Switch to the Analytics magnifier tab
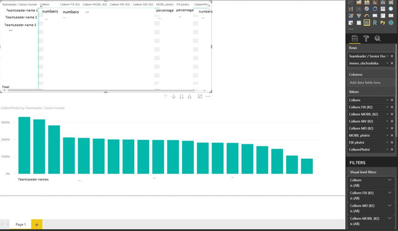The width and height of the screenshot is (398, 231). (x=377, y=39)
